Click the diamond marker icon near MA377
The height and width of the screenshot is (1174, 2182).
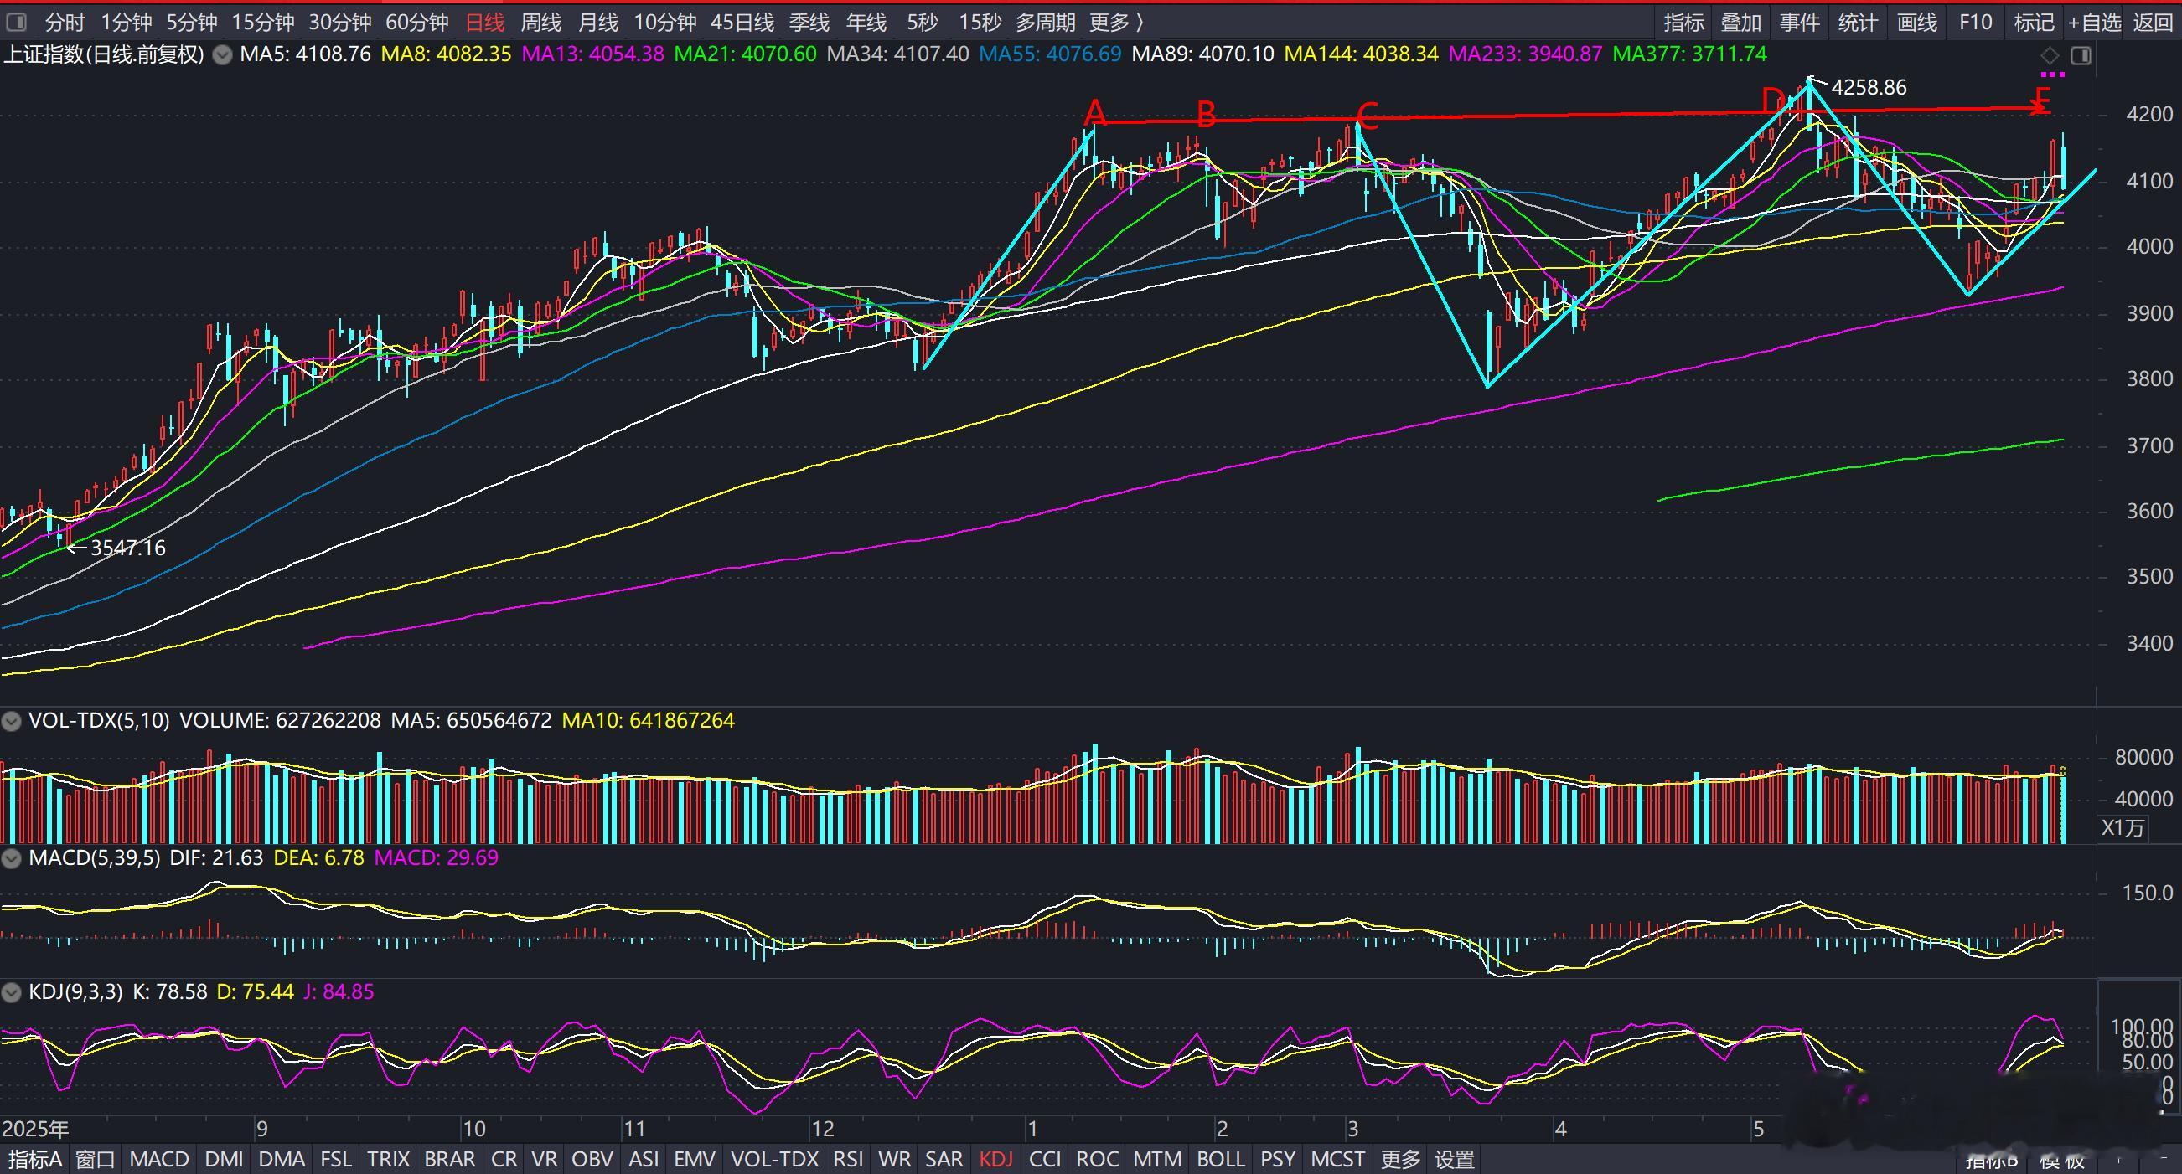click(x=2049, y=56)
